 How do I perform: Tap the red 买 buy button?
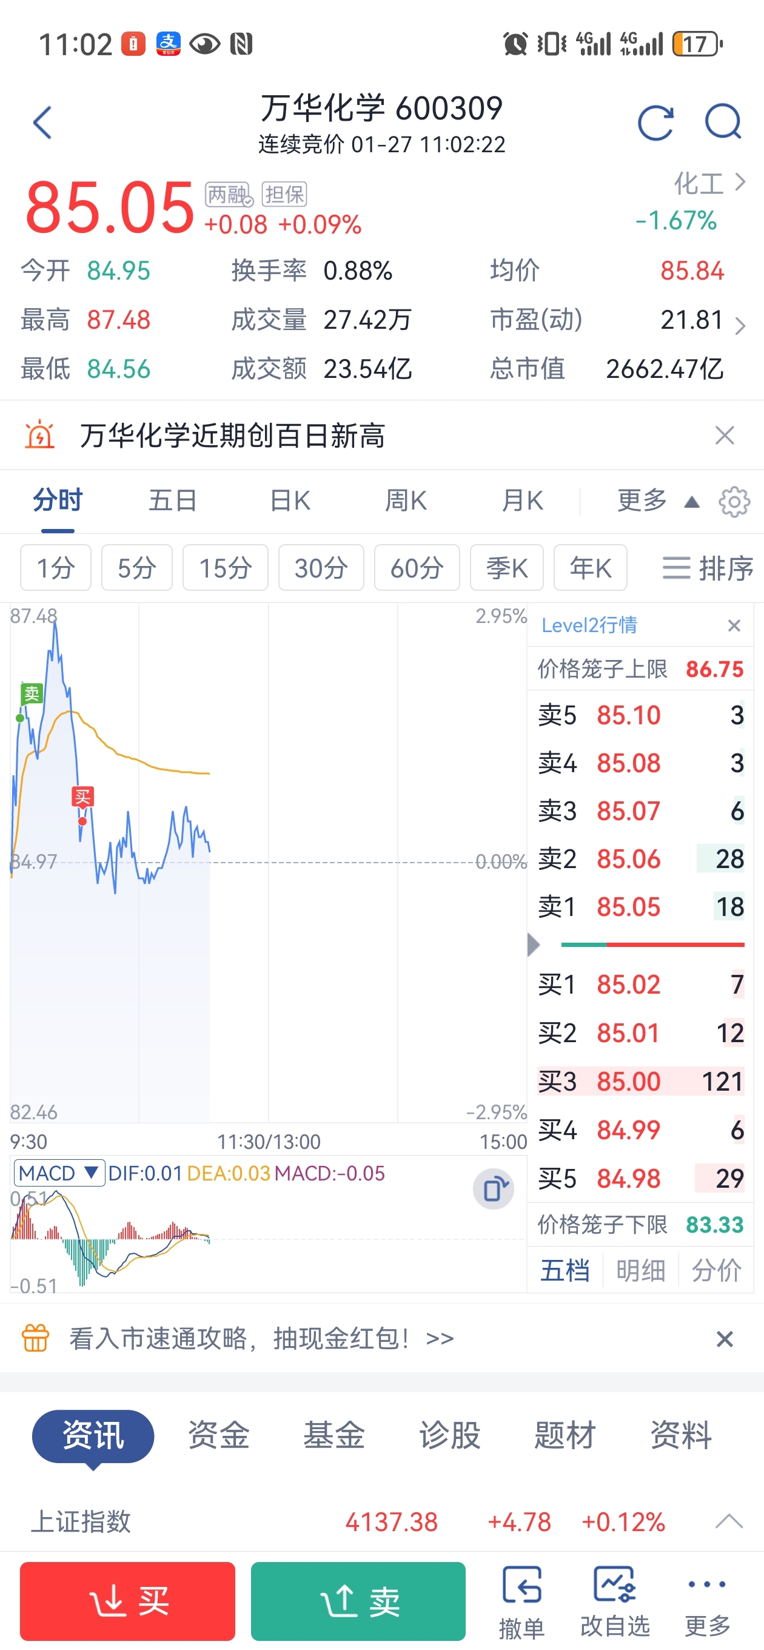[127, 1601]
